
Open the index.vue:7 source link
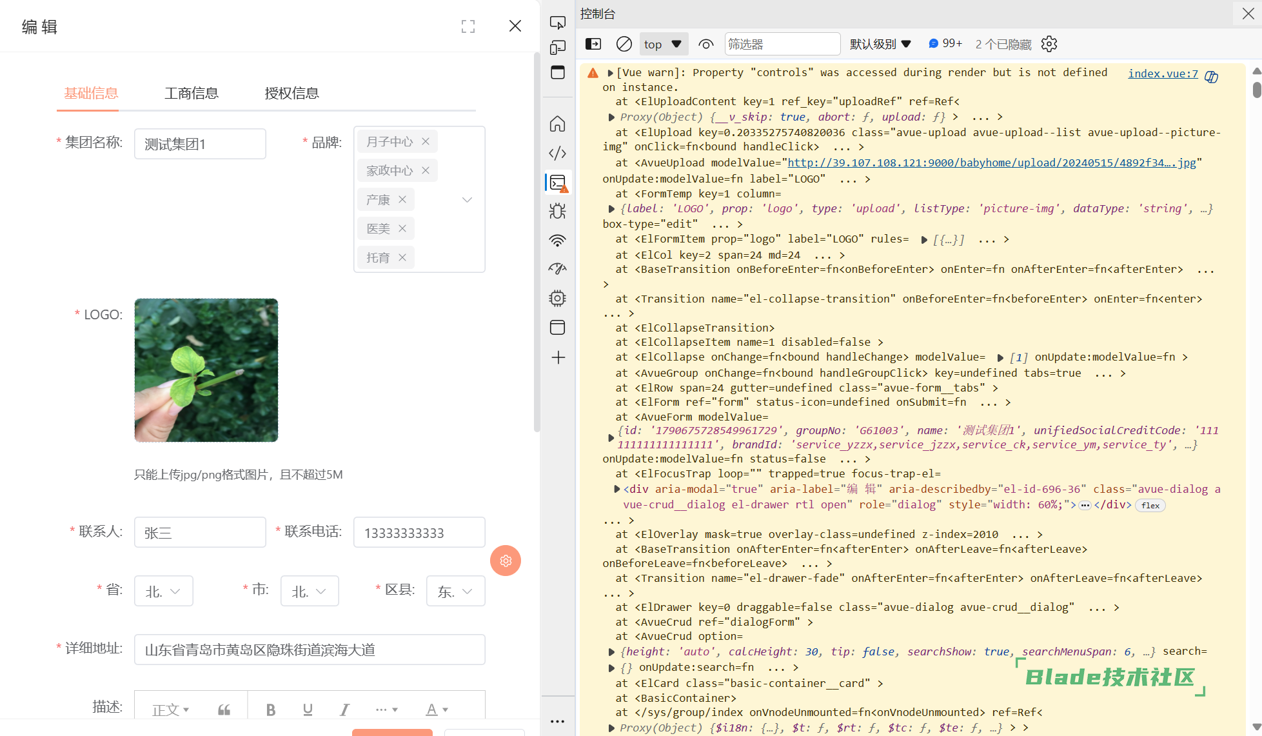coord(1163,74)
